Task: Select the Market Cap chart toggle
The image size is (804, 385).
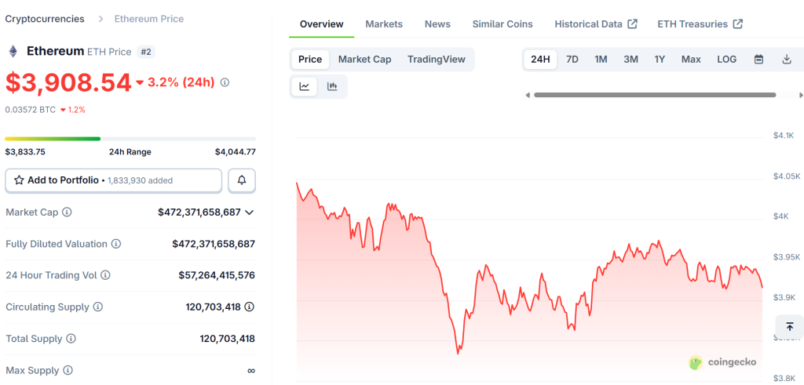Action: (364, 60)
